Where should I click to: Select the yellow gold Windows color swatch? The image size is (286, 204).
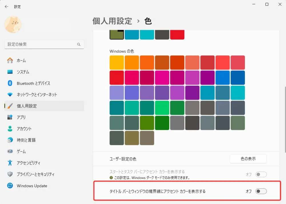pos(117,63)
